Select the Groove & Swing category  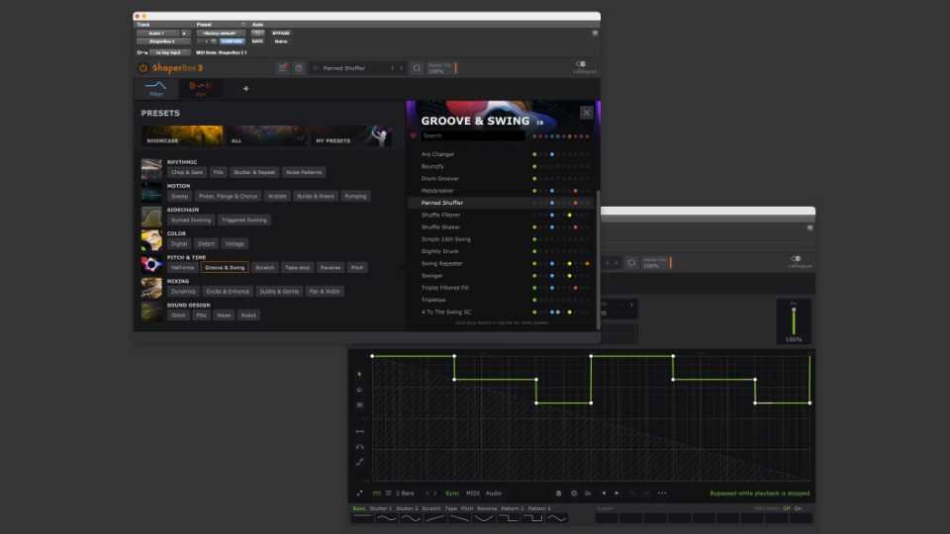225,268
